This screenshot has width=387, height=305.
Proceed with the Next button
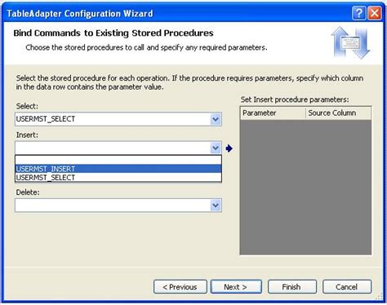(236, 287)
